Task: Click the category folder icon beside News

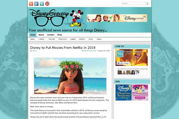Action: 31,51
